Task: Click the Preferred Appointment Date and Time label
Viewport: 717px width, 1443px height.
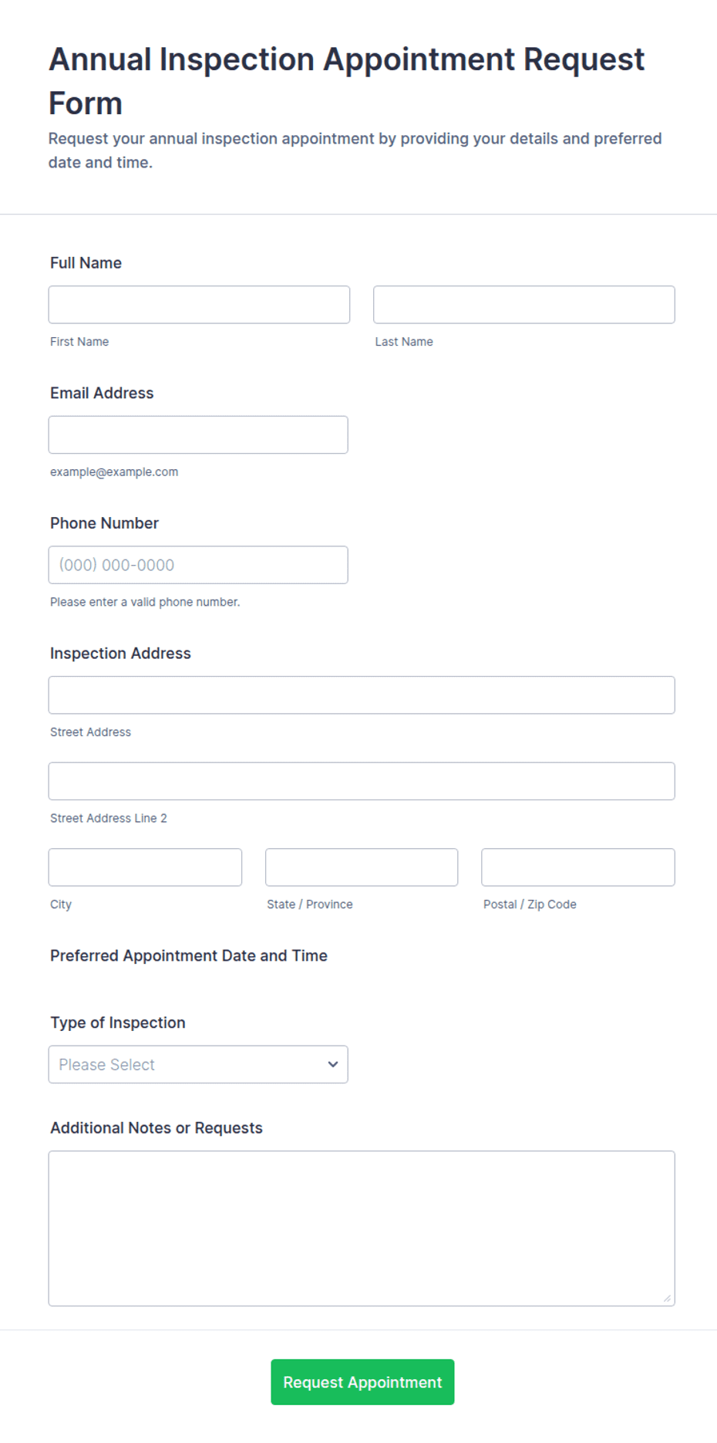Action: [x=189, y=955]
